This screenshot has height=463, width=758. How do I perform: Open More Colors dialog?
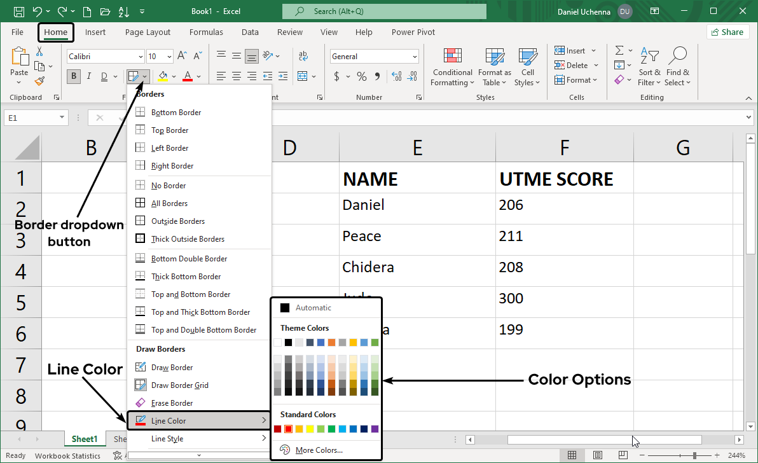[x=319, y=450]
